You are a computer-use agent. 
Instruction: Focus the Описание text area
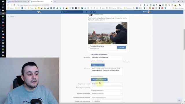(x=107, y=71)
